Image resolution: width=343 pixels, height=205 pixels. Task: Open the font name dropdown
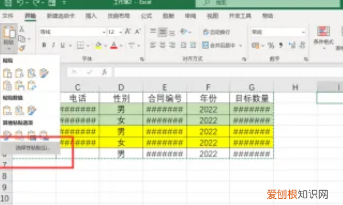104,32
